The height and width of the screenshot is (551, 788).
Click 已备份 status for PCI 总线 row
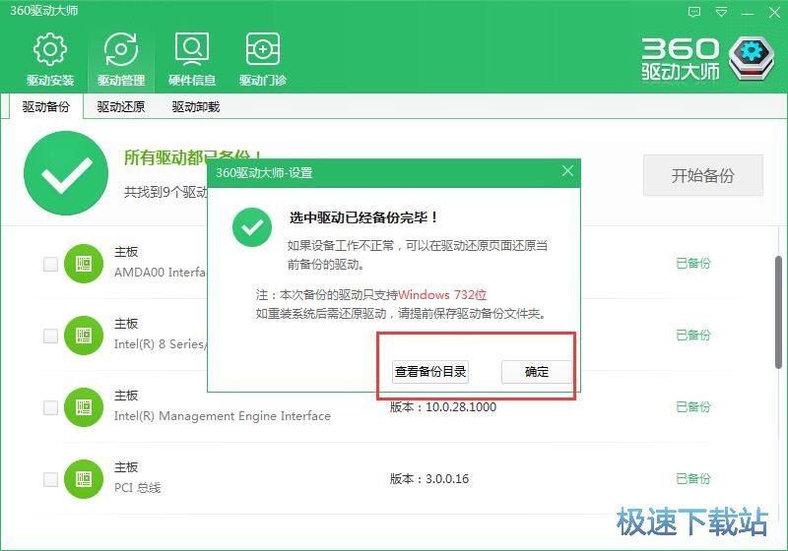(693, 478)
